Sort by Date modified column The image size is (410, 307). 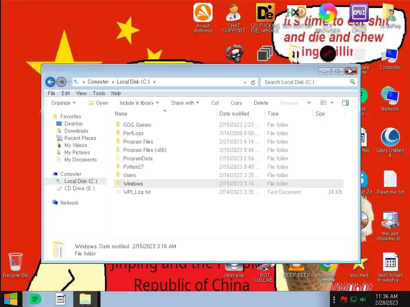tap(241, 114)
